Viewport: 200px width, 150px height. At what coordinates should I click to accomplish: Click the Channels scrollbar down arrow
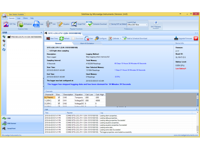click(x=197, y=105)
